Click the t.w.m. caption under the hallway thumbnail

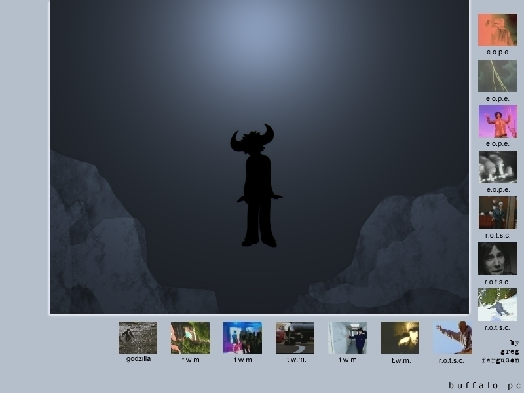click(348, 360)
